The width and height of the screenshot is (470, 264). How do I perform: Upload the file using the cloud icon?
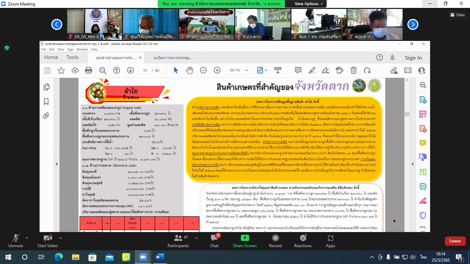(75, 70)
